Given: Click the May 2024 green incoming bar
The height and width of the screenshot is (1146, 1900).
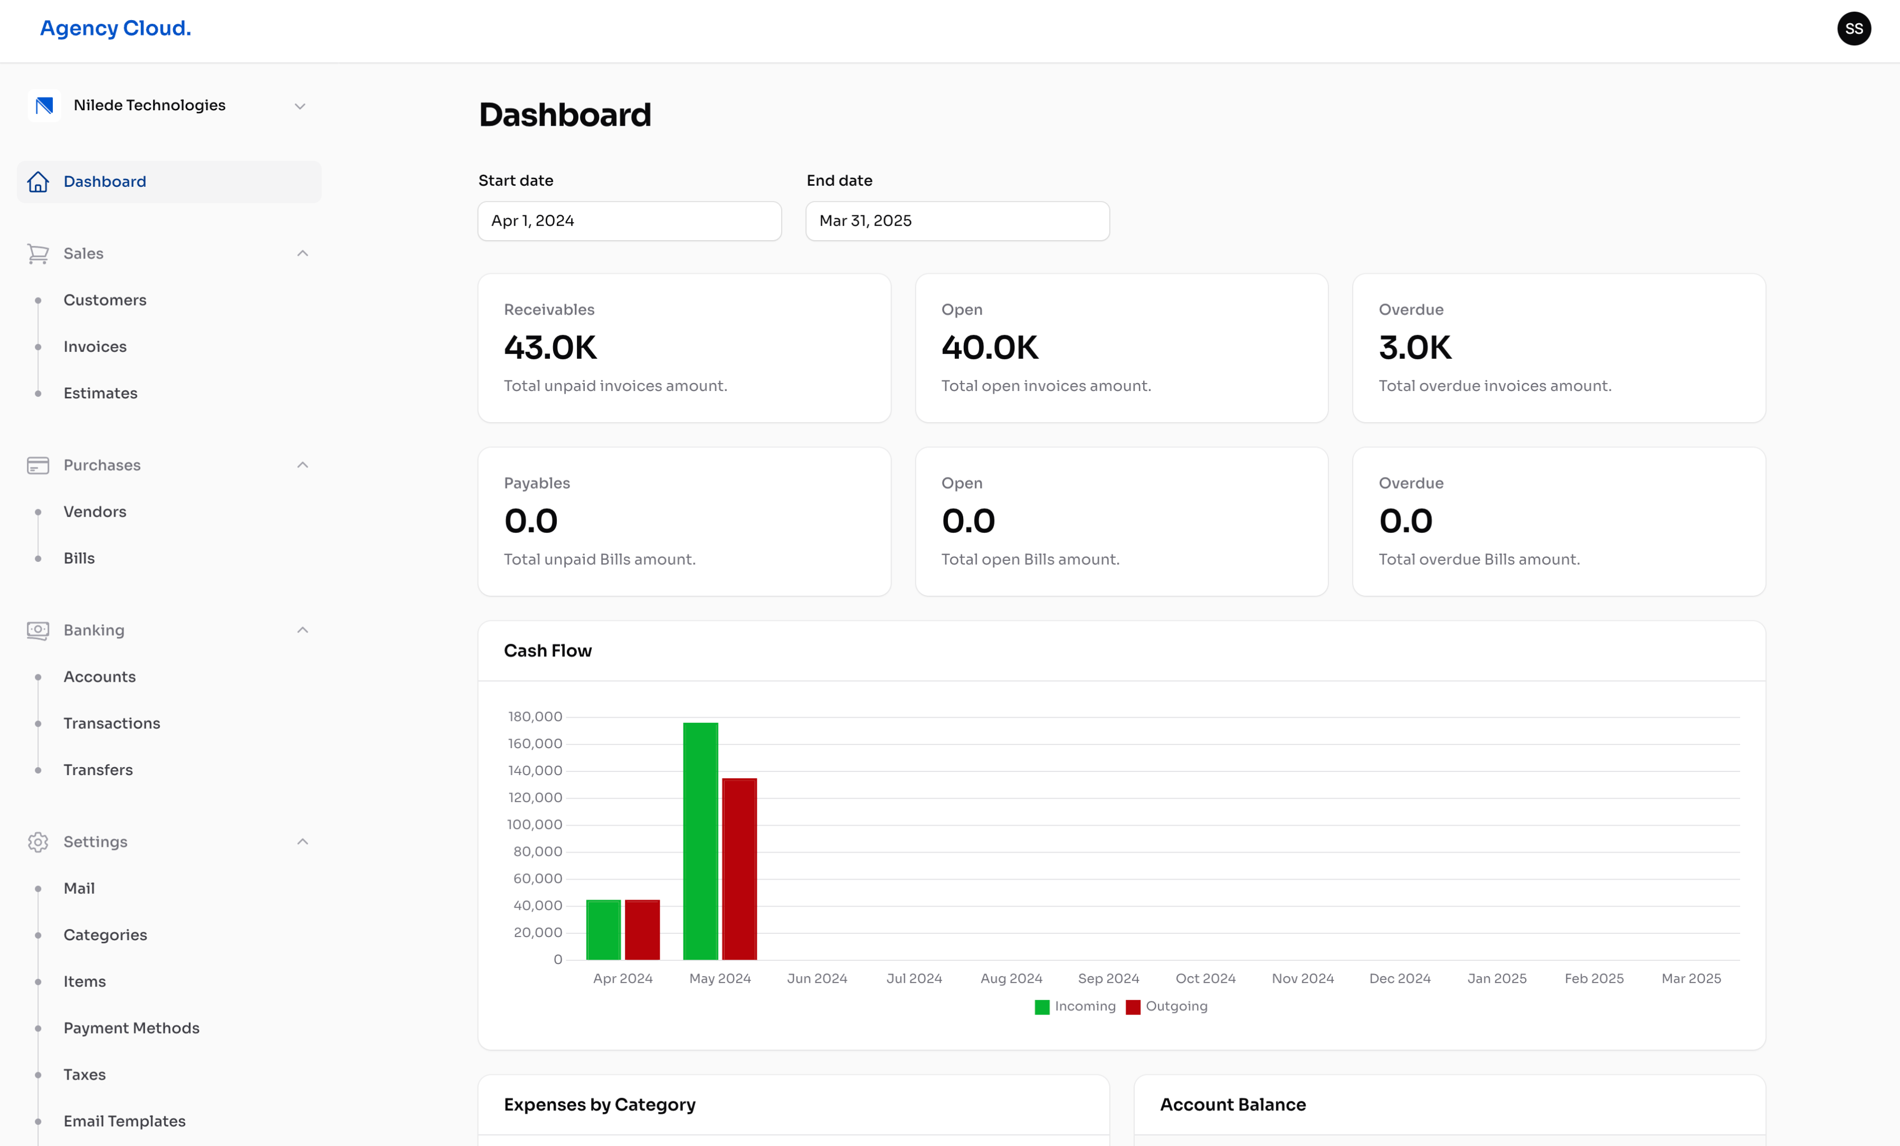Looking at the screenshot, I should click(x=700, y=842).
